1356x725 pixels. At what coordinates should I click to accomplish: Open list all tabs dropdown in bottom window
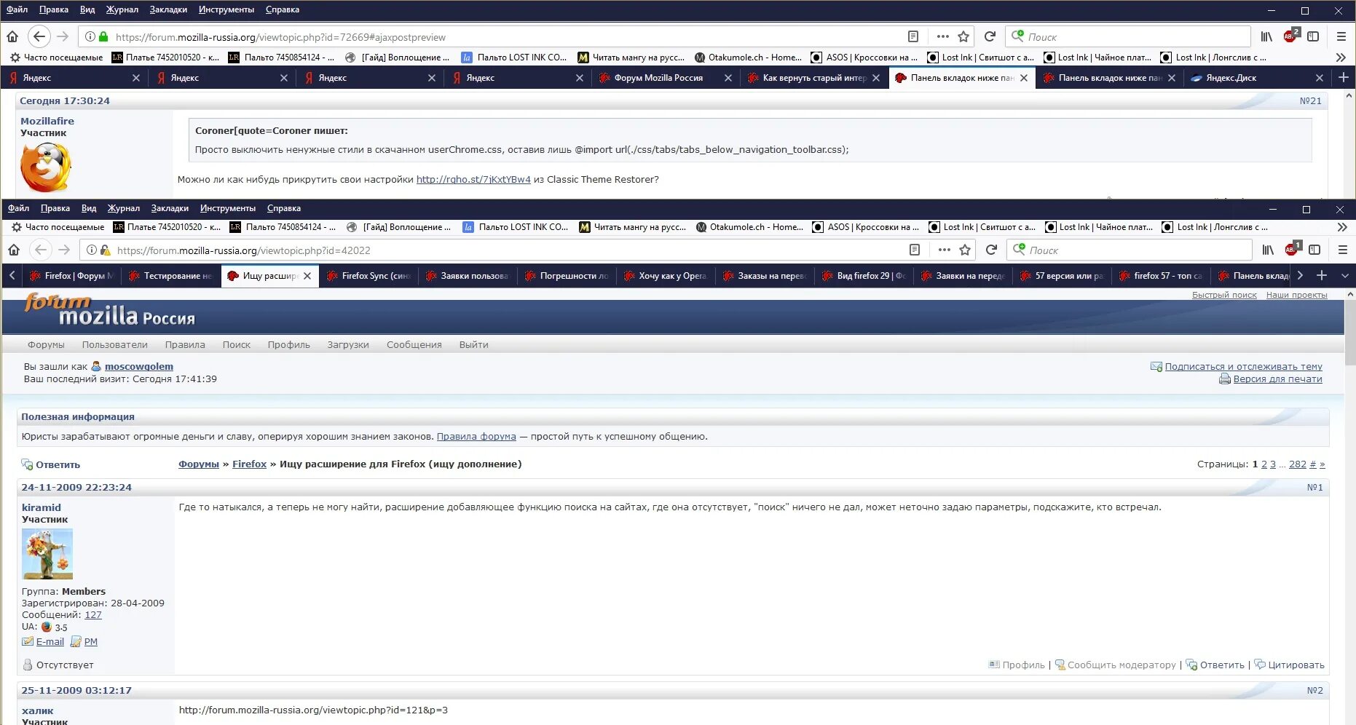point(1344,275)
